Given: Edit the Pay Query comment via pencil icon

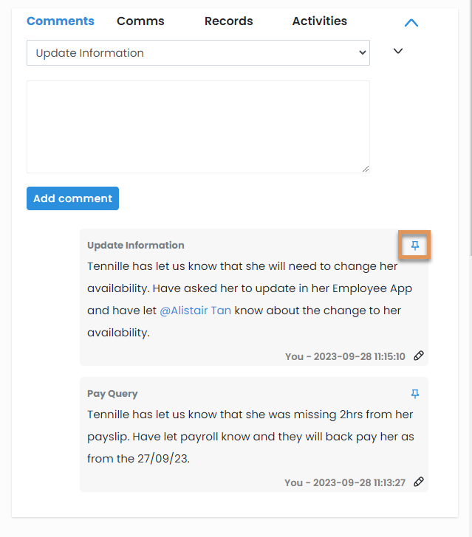Looking at the screenshot, I should point(419,482).
